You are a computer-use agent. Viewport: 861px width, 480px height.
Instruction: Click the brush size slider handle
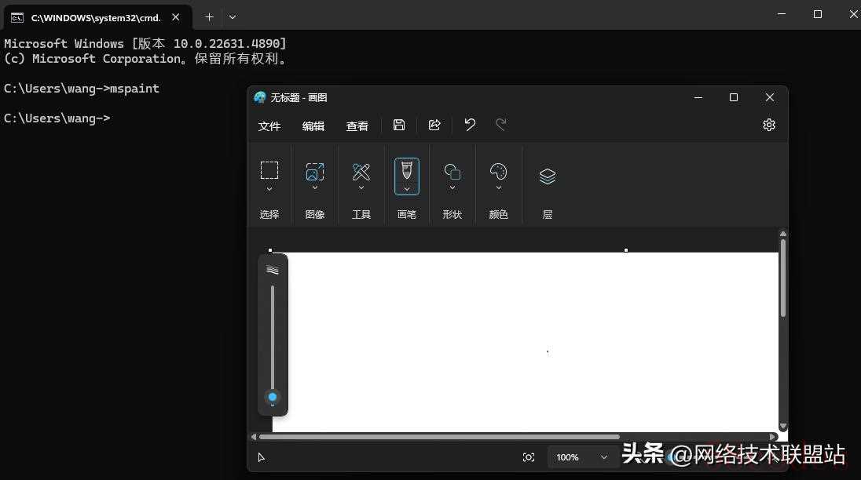[x=273, y=397]
